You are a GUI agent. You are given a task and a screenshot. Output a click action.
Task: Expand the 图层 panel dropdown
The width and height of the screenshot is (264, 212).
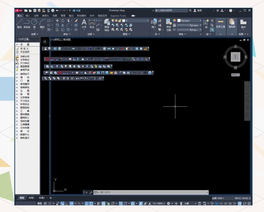pos(126,34)
